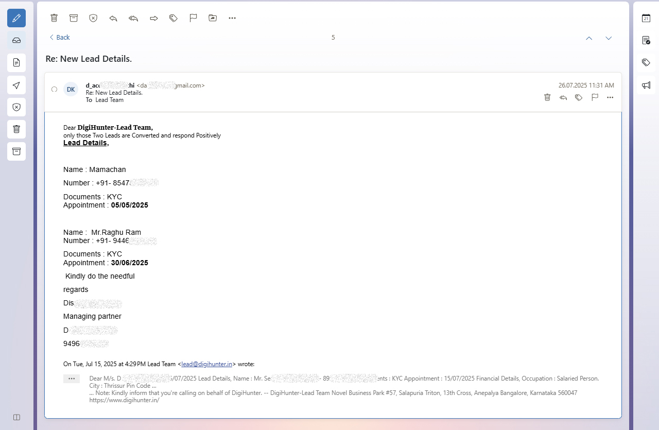Toggle the sidebar layout panel icon
This screenshot has height=430, width=659.
click(x=16, y=417)
